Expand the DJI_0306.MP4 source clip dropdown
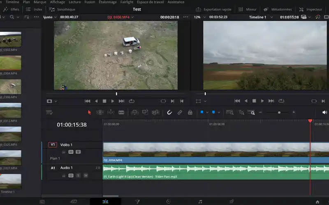The width and height of the screenshot is (329, 205). pyautogui.click(x=132, y=17)
